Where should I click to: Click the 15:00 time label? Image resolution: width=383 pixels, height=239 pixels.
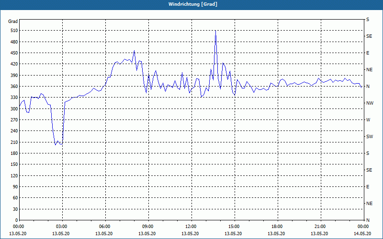pos(235,227)
